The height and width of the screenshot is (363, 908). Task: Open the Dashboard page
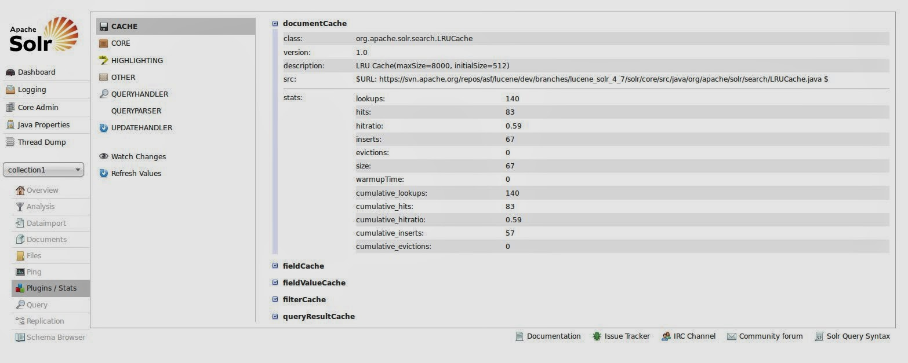pyautogui.click(x=37, y=72)
